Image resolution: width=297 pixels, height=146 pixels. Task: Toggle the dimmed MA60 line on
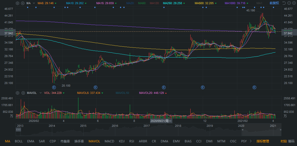click(142, 3)
